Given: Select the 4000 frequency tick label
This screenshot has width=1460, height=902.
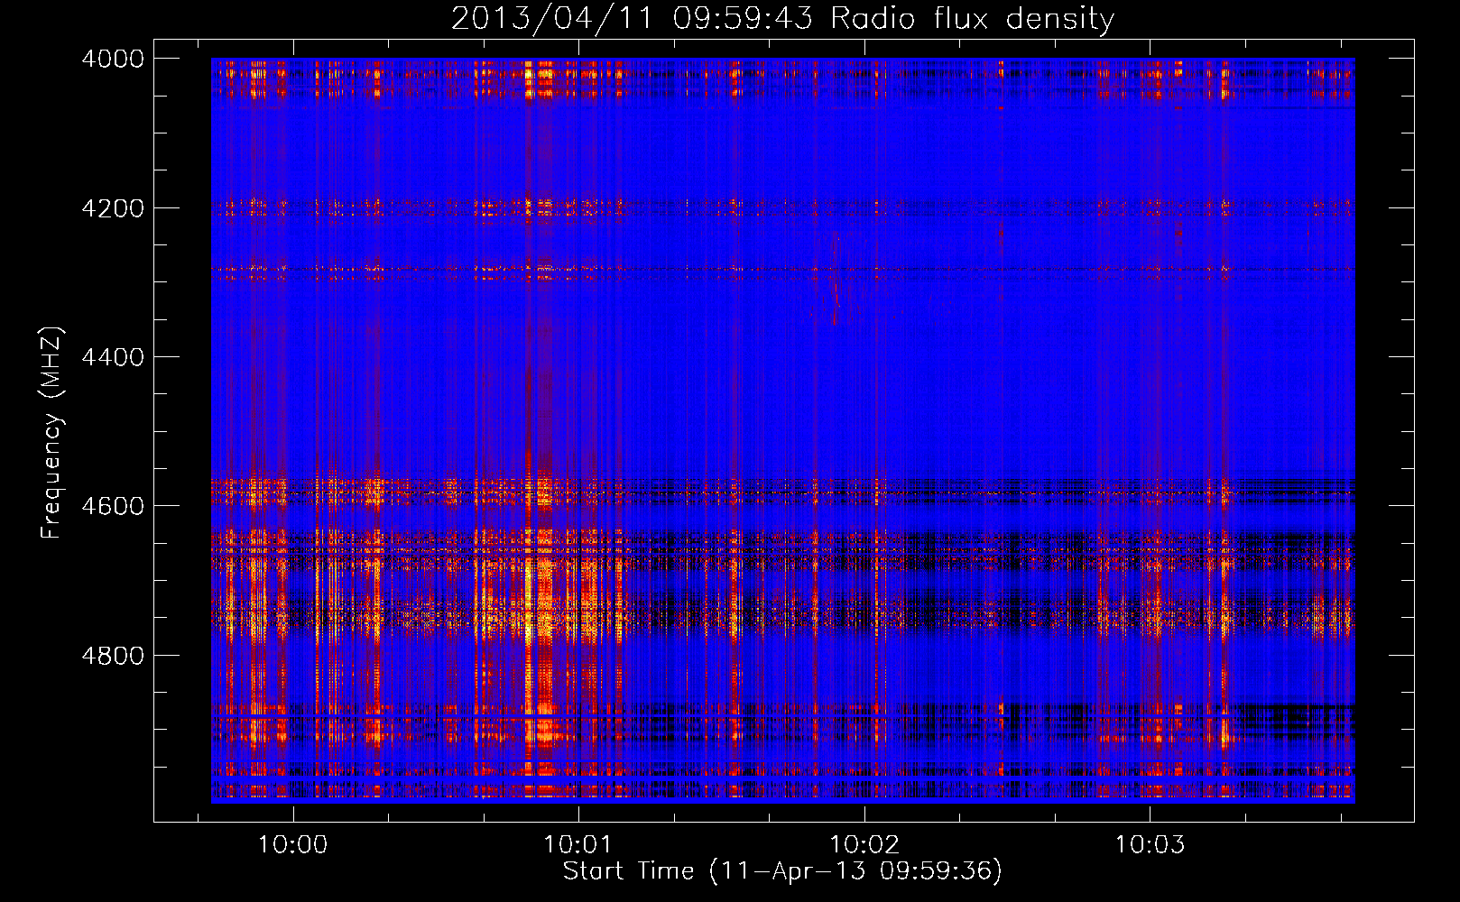Looking at the screenshot, I should click(x=113, y=59).
